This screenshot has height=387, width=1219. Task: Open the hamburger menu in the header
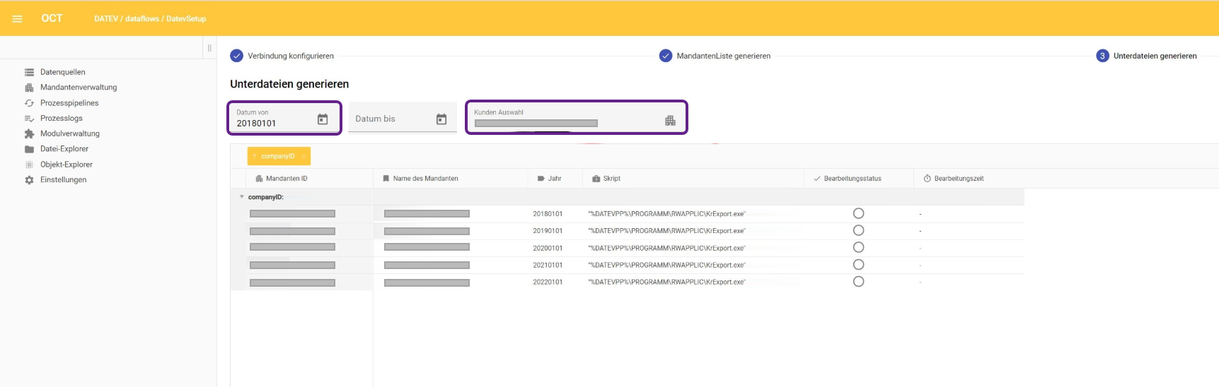point(17,19)
